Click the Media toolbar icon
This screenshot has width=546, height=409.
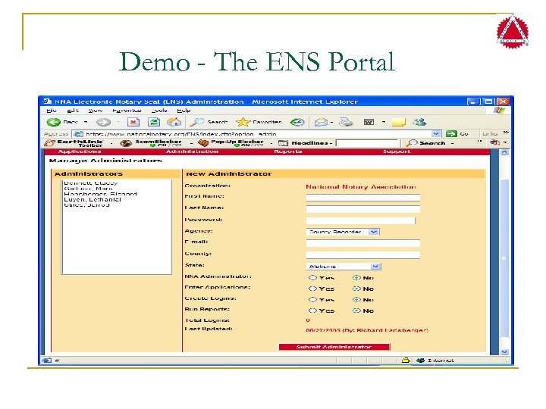pos(297,122)
